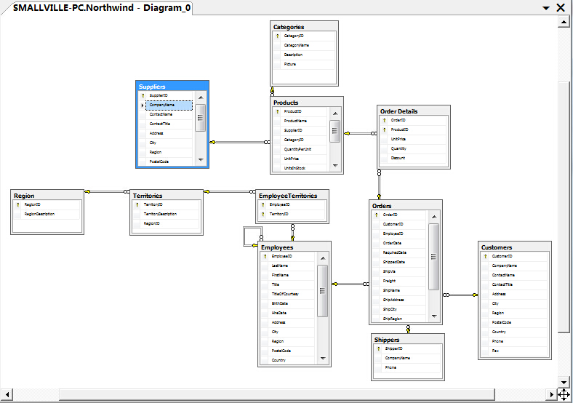Click the main vertical scrollbar thumb
The width and height of the screenshot is (573, 403).
click(x=563, y=207)
